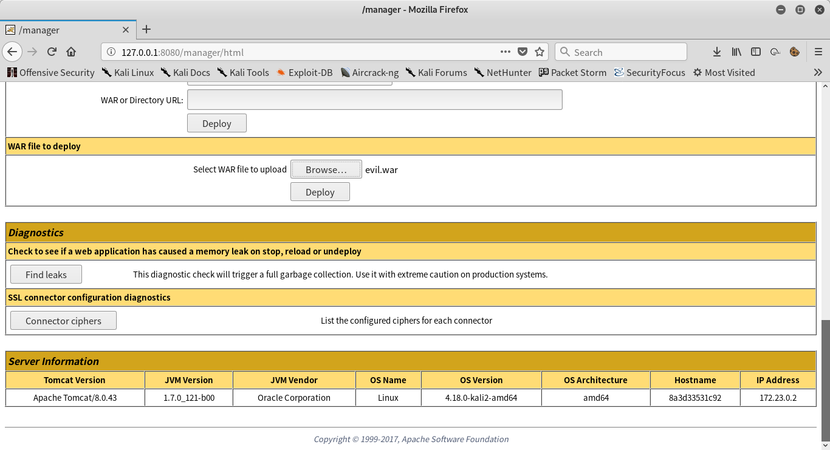Open a new tab
Viewport: 830px width, 450px height.
[x=146, y=30]
